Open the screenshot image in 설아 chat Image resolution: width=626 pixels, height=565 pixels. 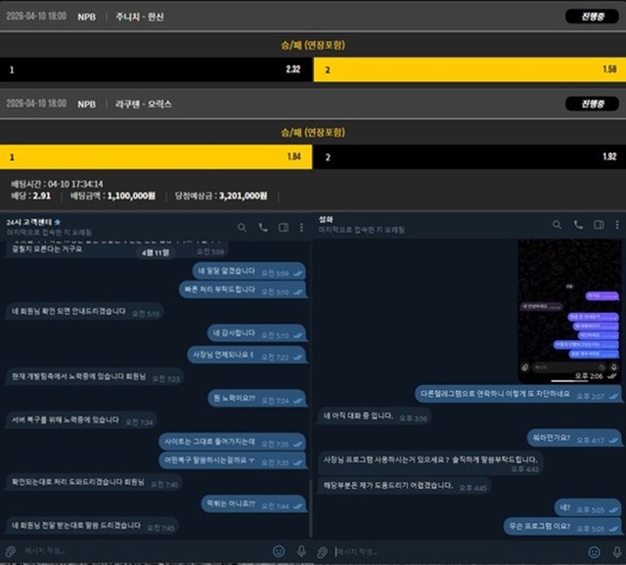(569, 311)
